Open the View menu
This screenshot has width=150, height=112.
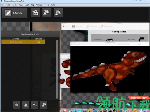20,5
